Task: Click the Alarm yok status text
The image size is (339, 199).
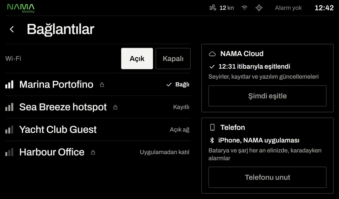Action: (288, 8)
